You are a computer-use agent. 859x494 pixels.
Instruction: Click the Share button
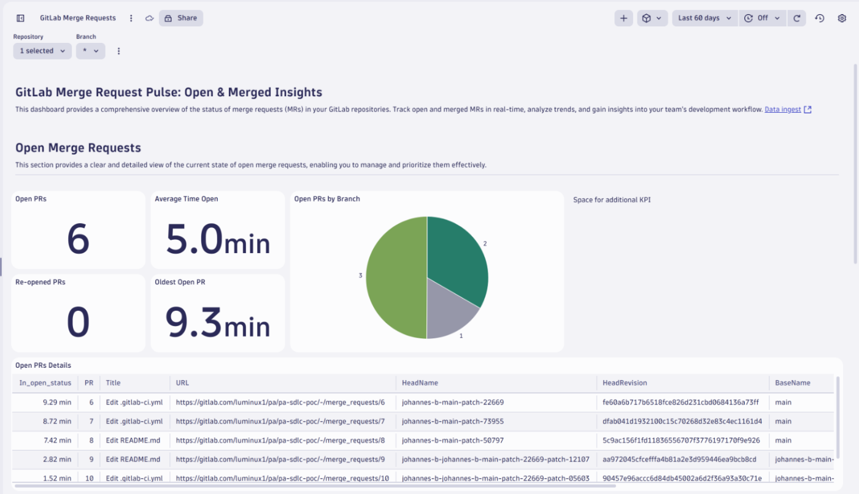180,18
